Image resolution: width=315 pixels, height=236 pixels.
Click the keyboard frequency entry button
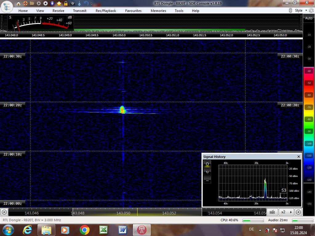click(273, 212)
